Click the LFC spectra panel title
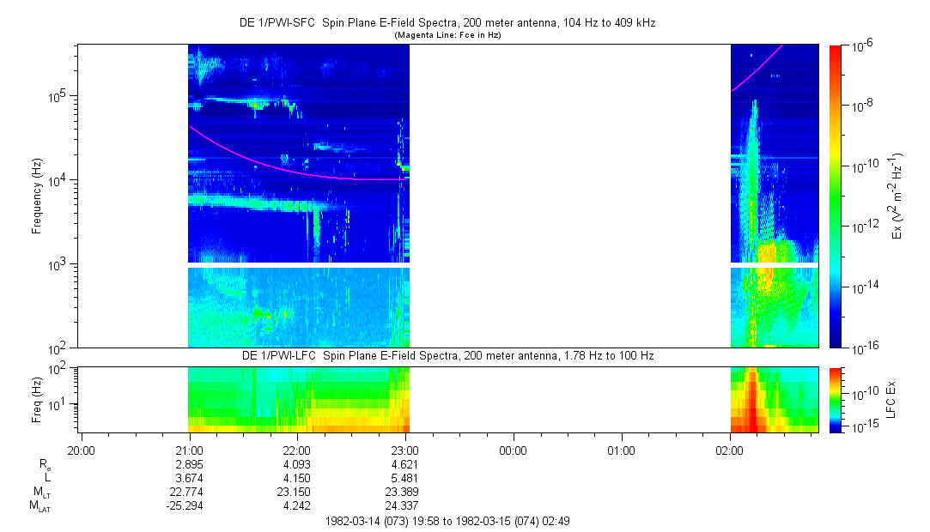The height and width of the screenshot is (532, 930). pos(447,355)
